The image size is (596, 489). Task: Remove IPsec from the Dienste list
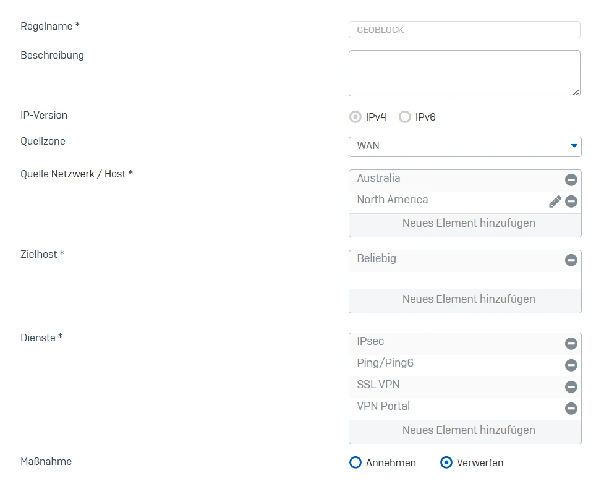(x=571, y=344)
